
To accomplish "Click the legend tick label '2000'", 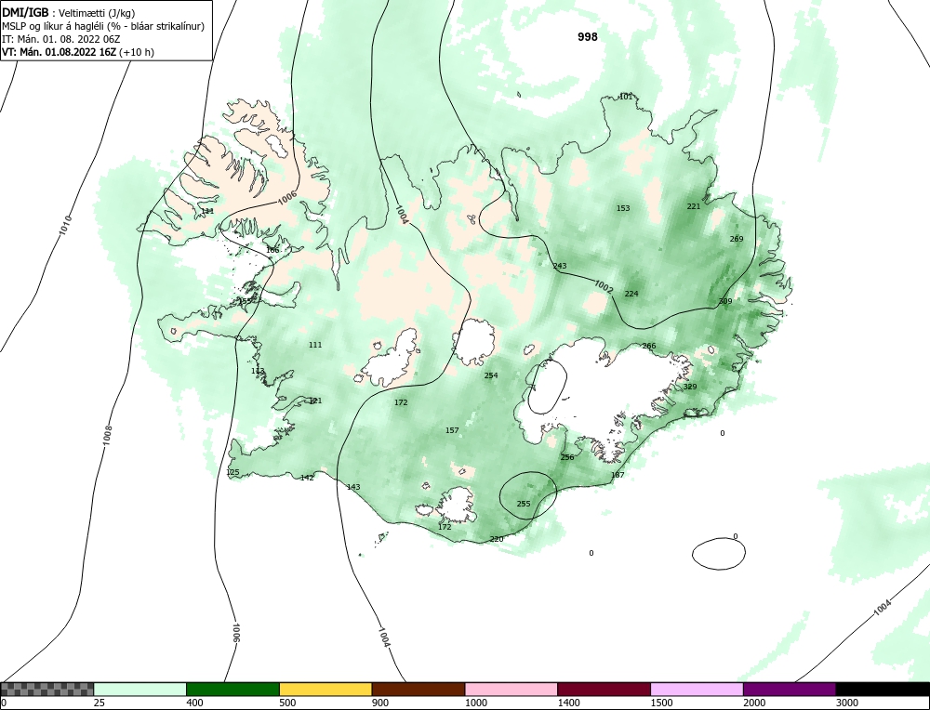I will (x=754, y=703).
